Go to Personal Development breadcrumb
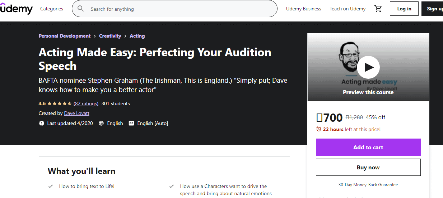 pos(65,36)
